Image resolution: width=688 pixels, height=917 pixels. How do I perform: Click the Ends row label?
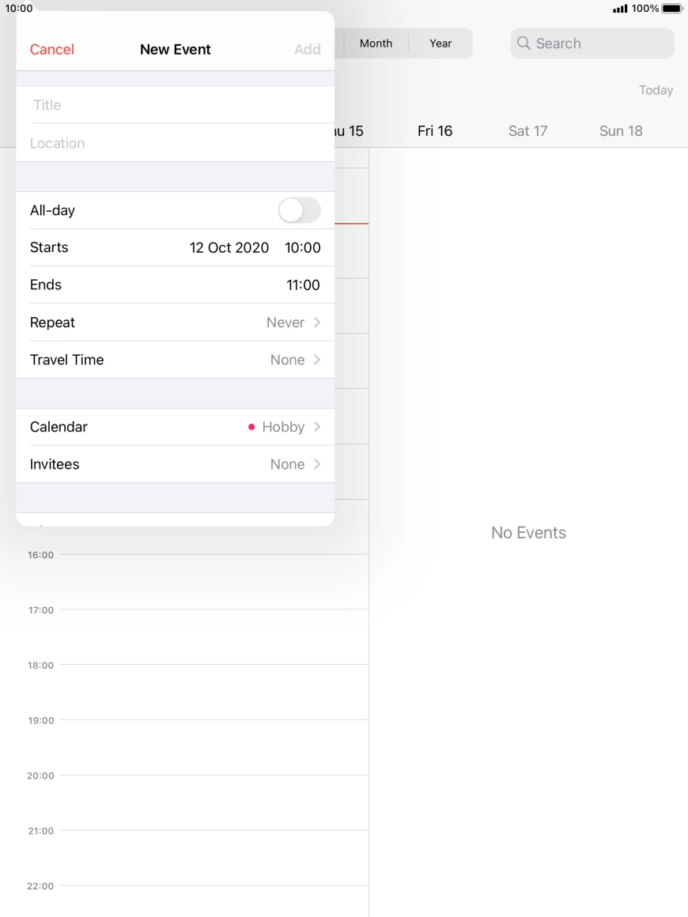point(46,285)
